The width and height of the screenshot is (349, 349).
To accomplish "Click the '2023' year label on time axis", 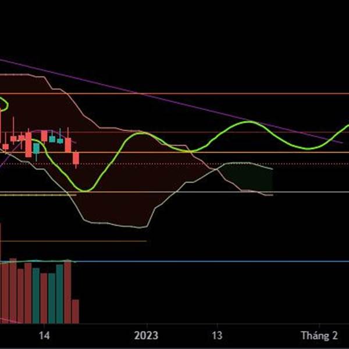I will tap(146, 336).
